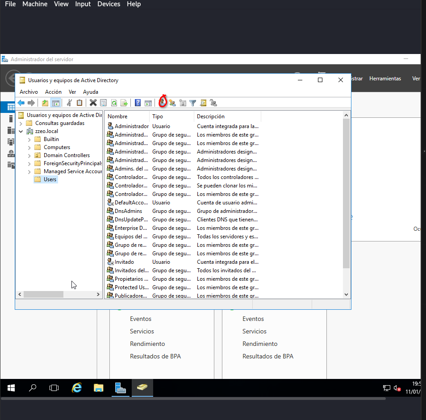Expand the Computers folder
Image resolution: width=426 pixels, height=420 pixels.
(x=29, y=148)
